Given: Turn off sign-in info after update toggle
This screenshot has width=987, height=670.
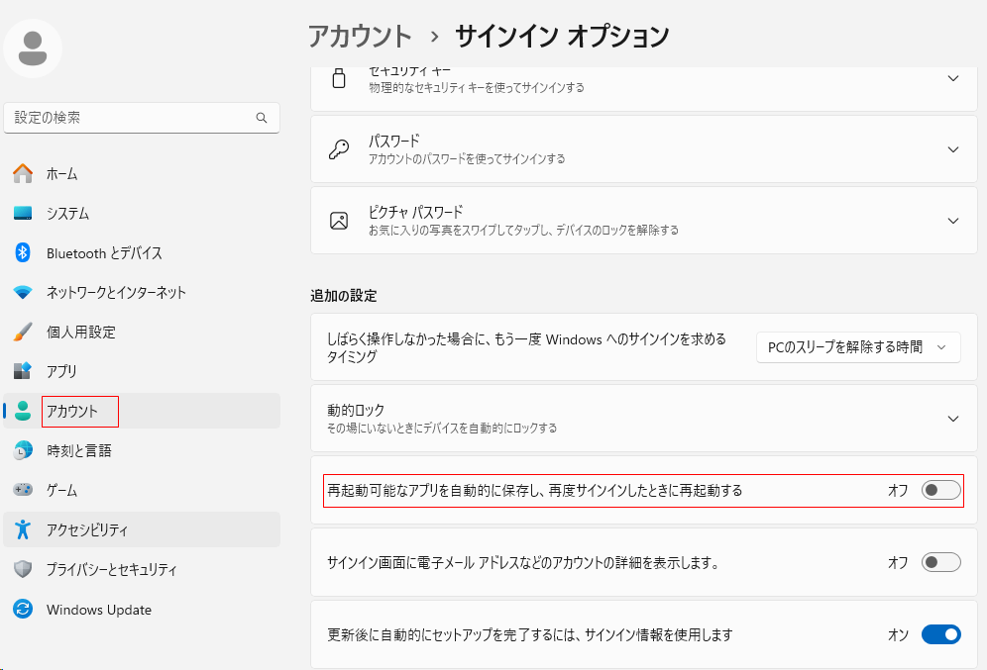Looking at the screenshot, I should tap(940, 634).
